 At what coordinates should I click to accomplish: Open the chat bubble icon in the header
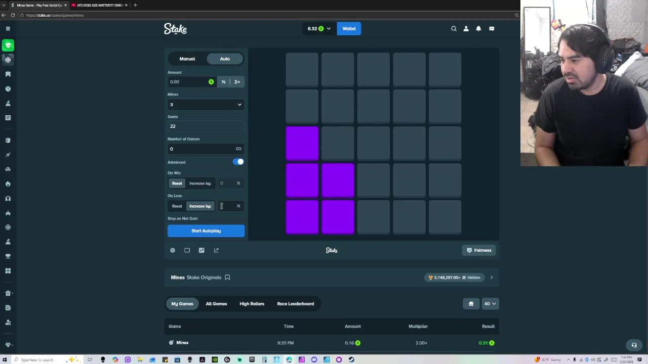pos(492,29)
